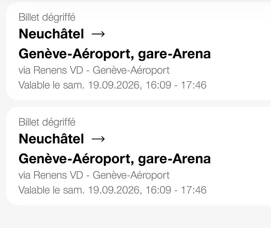
Task: Tap the arrow icon in the first ticket
Action: (98, 34)
